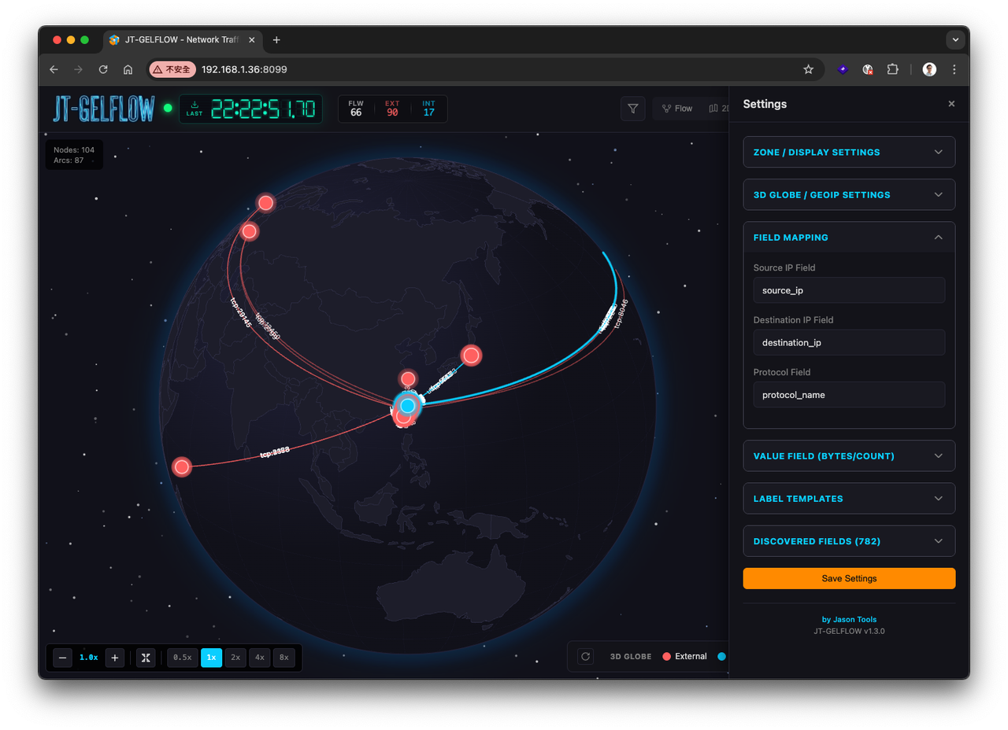Select the topmost red node on the globe
The height and width of the screenshot is (730, 1008).
tap(266, 203)
